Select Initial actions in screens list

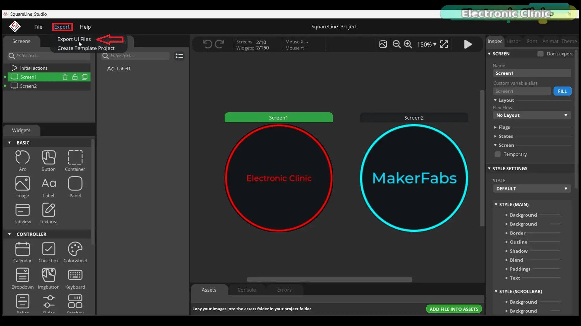click(x=49, y=68)
